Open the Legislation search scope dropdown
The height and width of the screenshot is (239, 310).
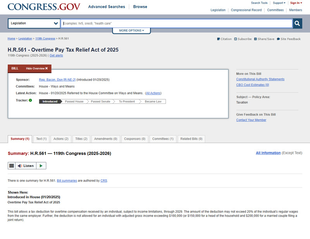(34, 24)
